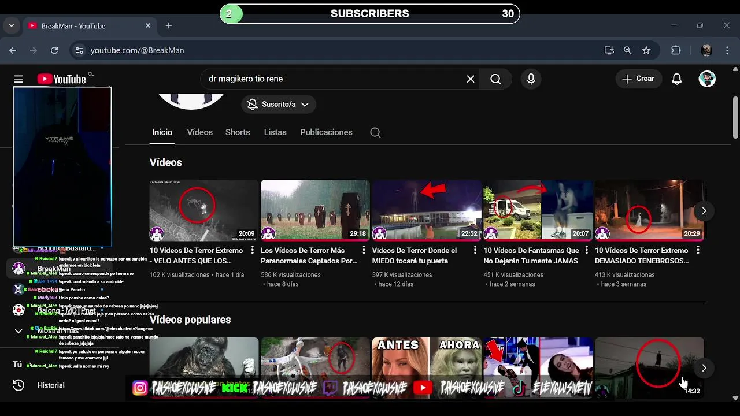Play the 29:18 coffins video thumbnail

pos(315,210)
